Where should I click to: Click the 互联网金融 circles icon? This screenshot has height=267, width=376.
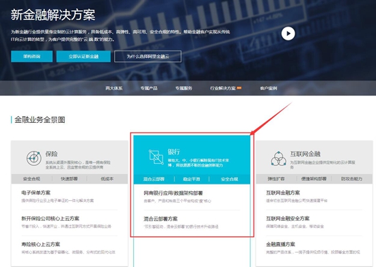click(x=278, y=158)
